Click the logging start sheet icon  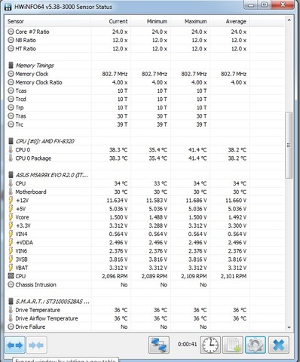(x=233, y=345)
